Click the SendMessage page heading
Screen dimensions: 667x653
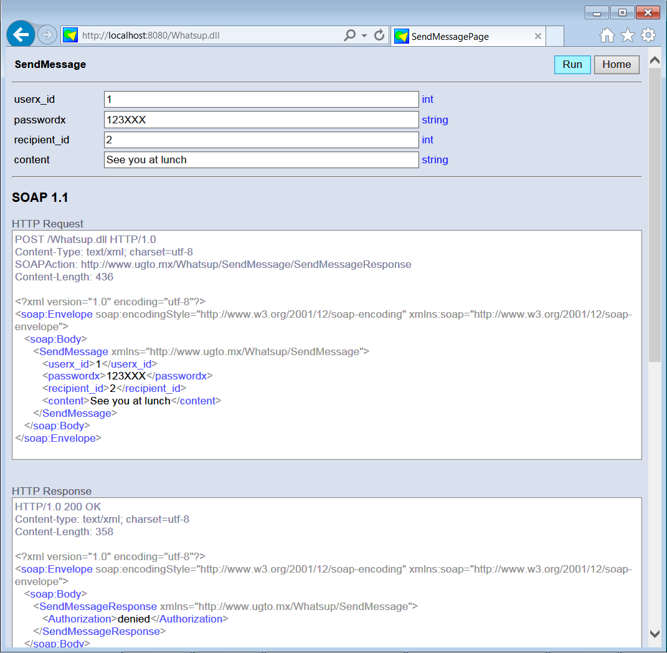(x=50, y=64)
